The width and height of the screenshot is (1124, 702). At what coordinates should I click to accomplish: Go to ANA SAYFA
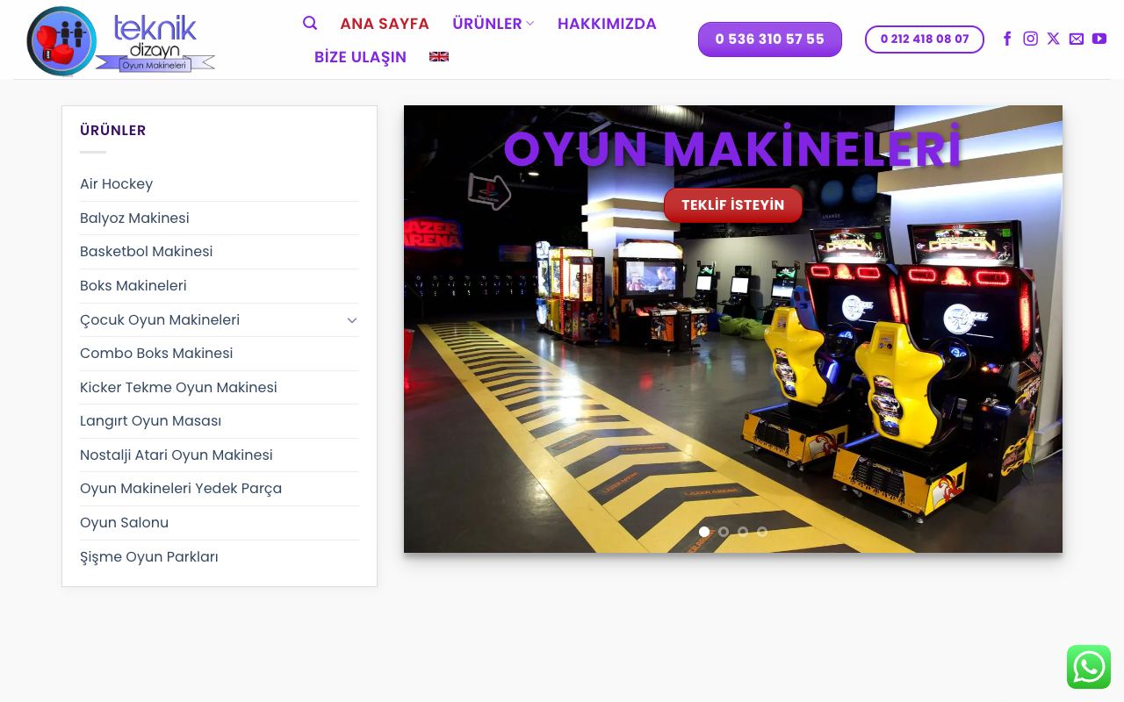tap(385, 24)
